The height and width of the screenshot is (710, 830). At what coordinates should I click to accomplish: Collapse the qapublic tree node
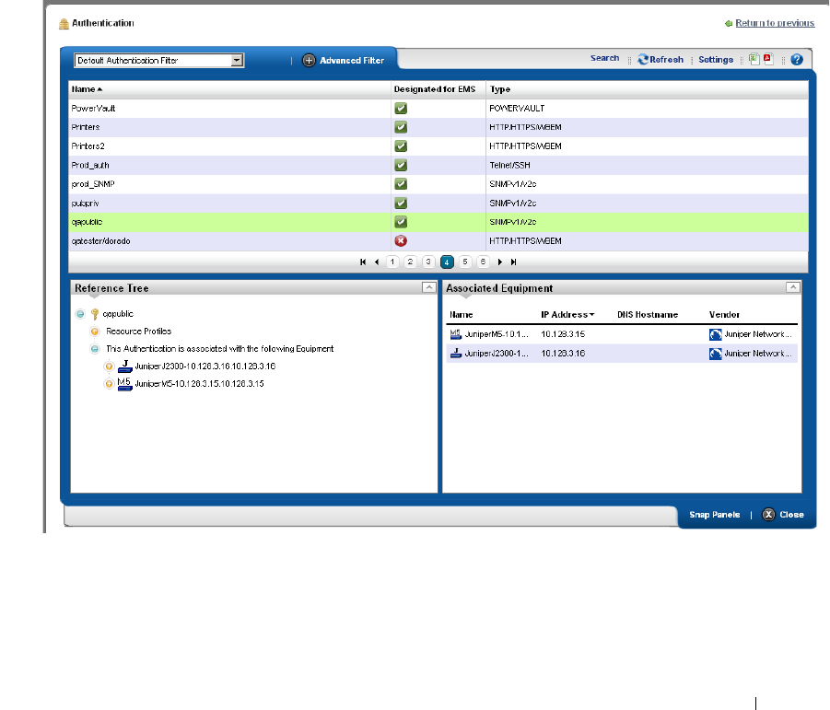[x=80, y=314]
